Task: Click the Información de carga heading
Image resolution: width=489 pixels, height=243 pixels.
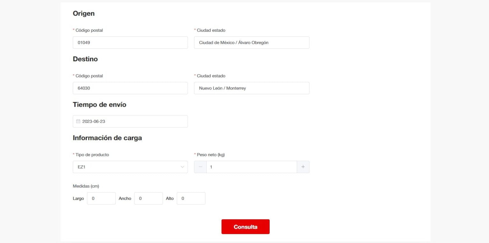Action: 107,138
